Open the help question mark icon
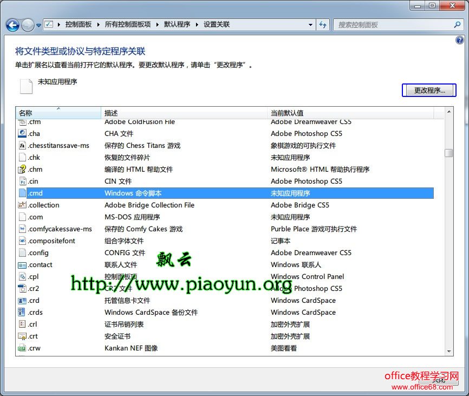Viewport: 469px width, 396px height. pos(459,40)
